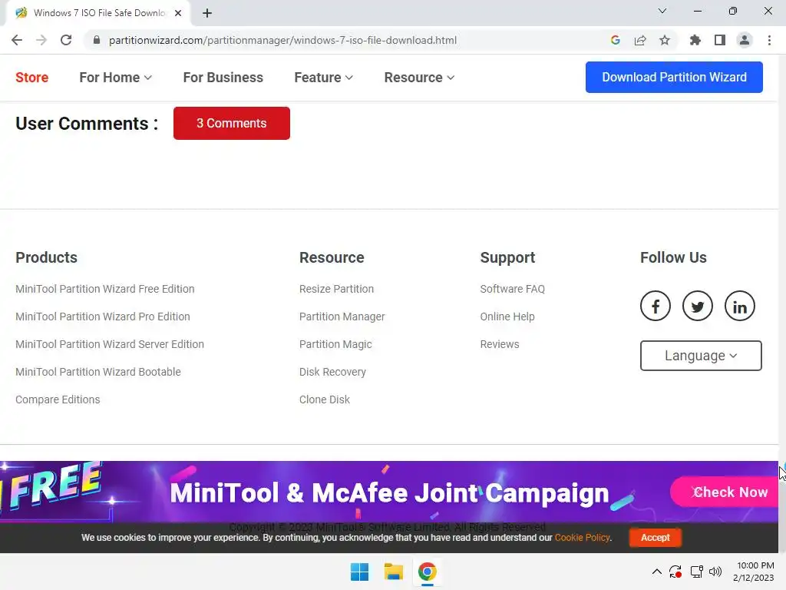Open browser Extensions puzzle icon
This screenshot has width=786, height=590.
pyautogui.click(x=695, y=40)
